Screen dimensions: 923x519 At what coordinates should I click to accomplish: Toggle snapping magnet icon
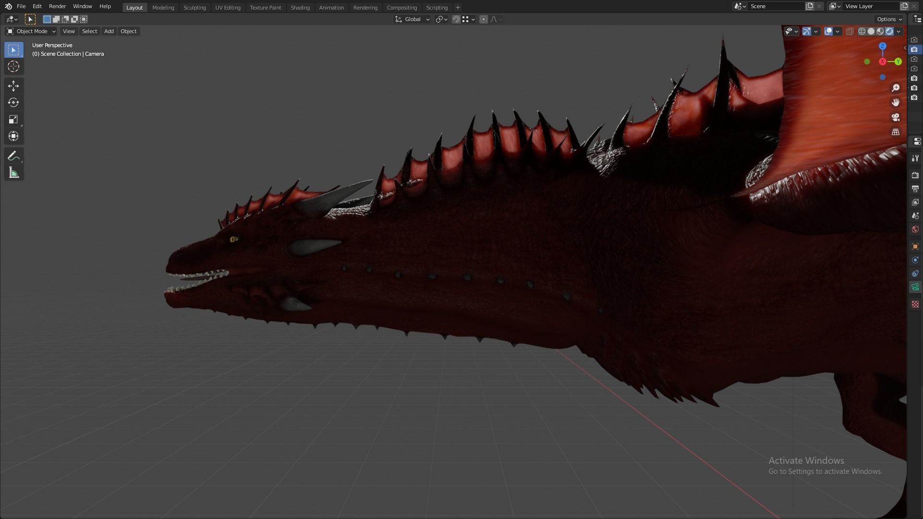(x=456, y=19)
